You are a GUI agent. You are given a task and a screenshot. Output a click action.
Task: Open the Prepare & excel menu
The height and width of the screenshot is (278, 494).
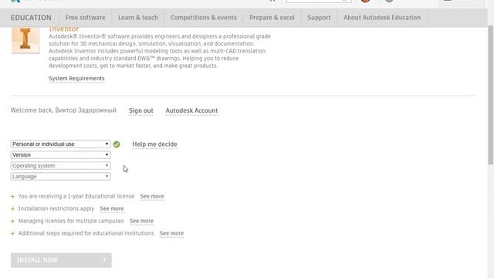click(272, 18)
